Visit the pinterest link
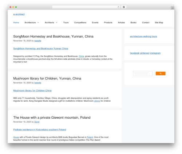The image size is (182, 154). pyautogui.click(x=145, y=53)
